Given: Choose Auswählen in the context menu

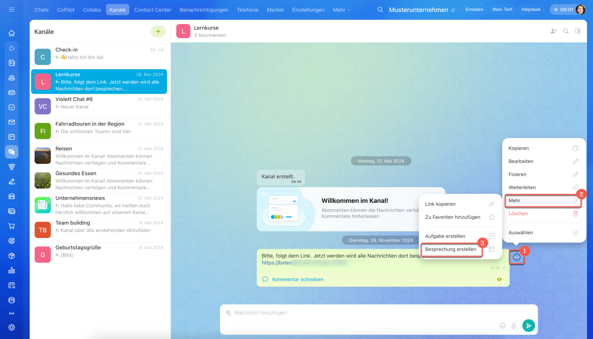Looking at the screenshot, I should coord(544,232).
